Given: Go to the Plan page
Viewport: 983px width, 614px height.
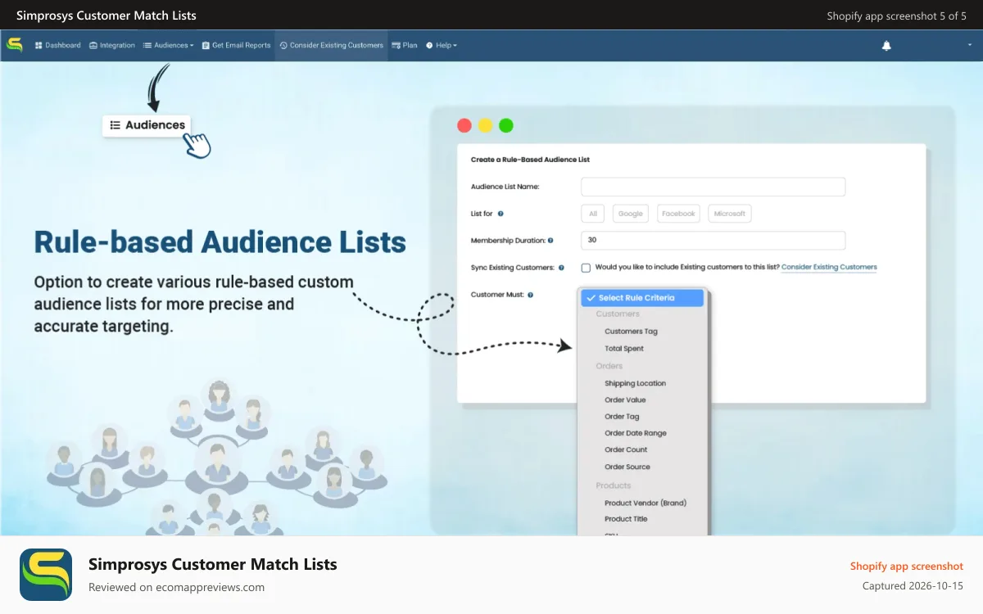Looking at the screenshot, I should coord(405,45).
